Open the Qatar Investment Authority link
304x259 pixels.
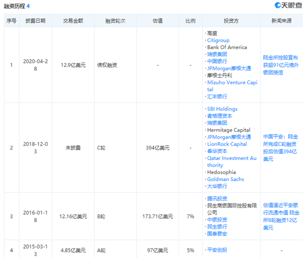click(232, 162)
